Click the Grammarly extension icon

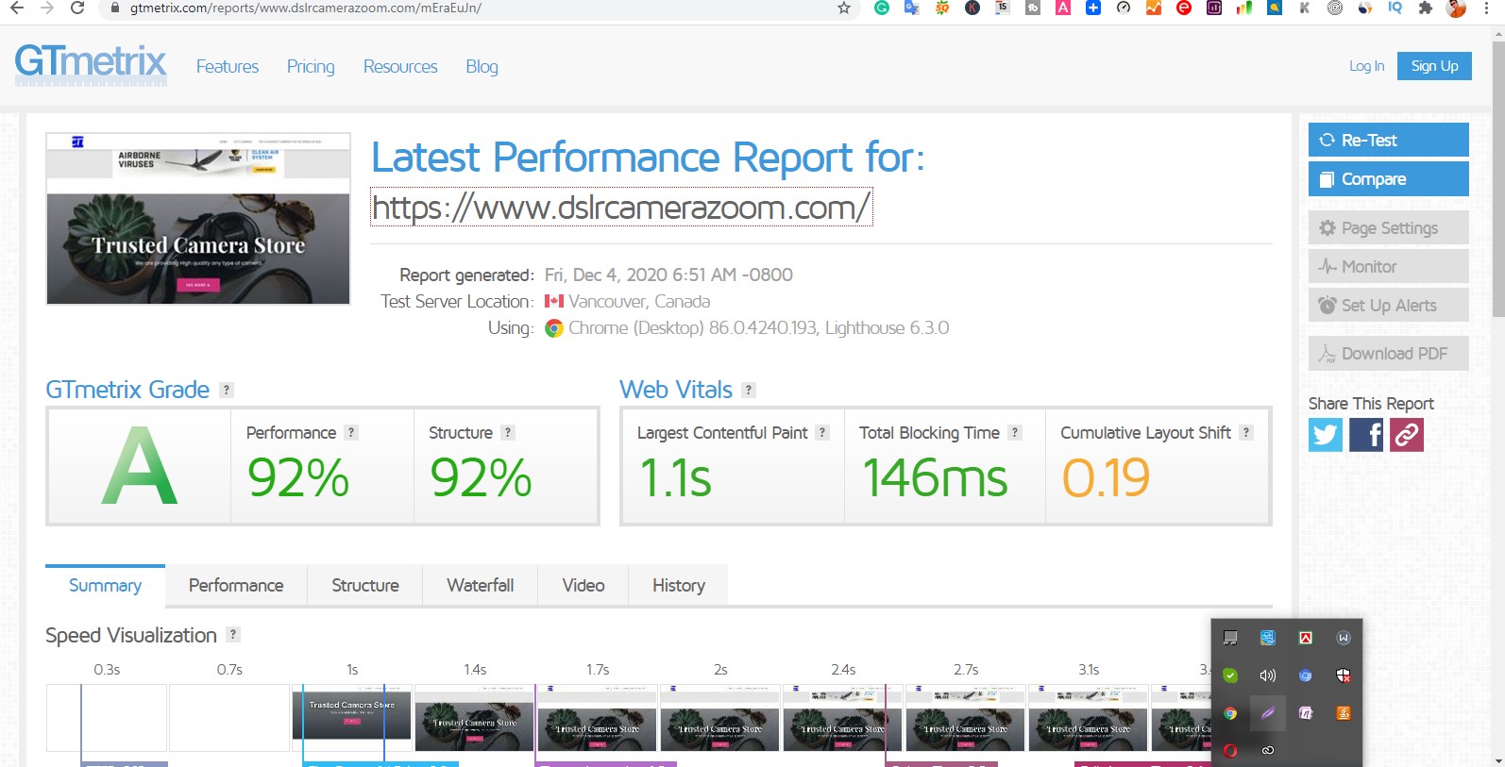pyautogui.click(x=881, y=8)
